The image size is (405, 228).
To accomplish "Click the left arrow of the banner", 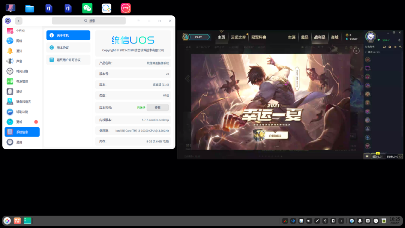I will point(187,78).
